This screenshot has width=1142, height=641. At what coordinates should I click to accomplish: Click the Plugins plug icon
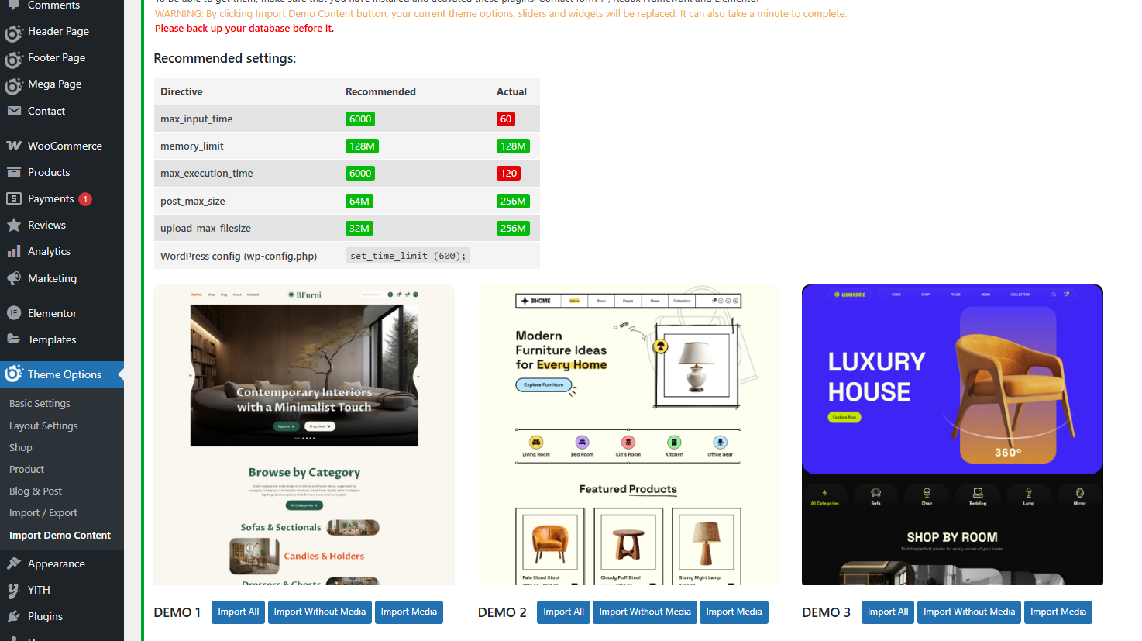[14, 616]
